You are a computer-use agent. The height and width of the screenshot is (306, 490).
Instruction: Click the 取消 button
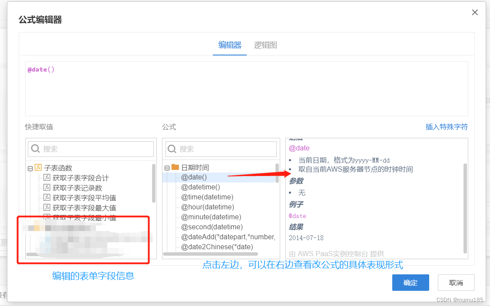pos(456,283)
